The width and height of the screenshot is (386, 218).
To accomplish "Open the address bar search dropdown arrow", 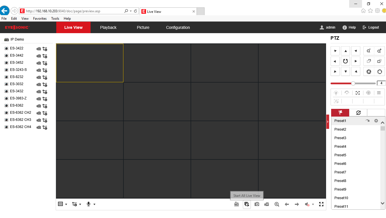I will pyautogui.click(x=131, y=11).
